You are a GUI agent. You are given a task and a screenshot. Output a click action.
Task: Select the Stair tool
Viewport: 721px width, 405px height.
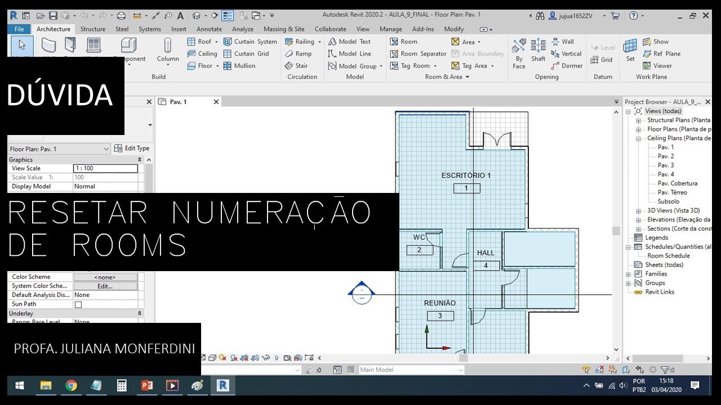(x=296, y=66)
